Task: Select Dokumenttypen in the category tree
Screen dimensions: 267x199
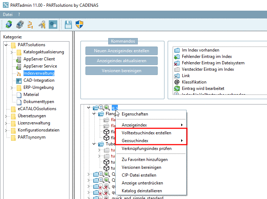Action: coord(39,102)
